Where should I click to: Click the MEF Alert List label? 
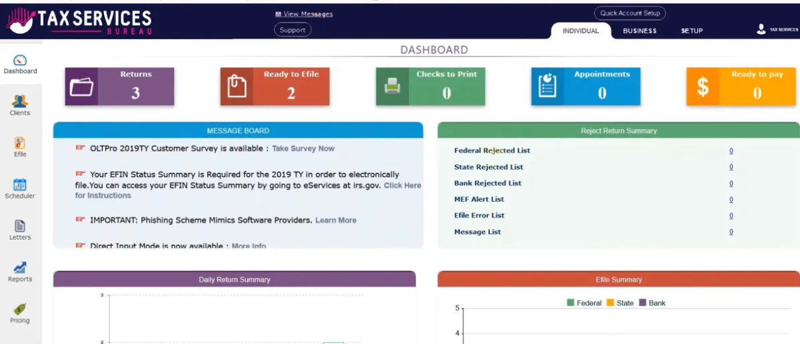coord(479,199)
